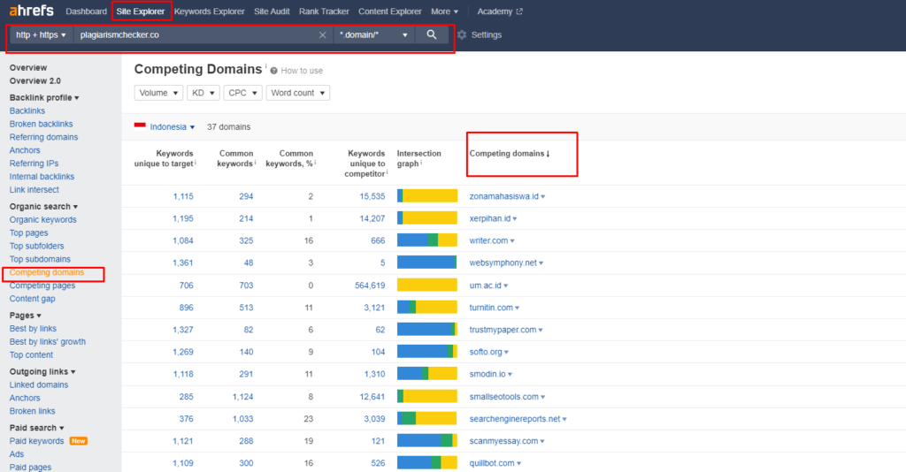Click the intersection graph bar for writer.com
Screen dimensions: 906x472
427,240
